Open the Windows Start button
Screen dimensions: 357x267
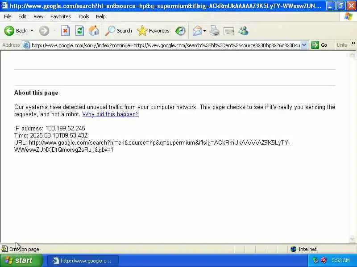coord(21,260)
